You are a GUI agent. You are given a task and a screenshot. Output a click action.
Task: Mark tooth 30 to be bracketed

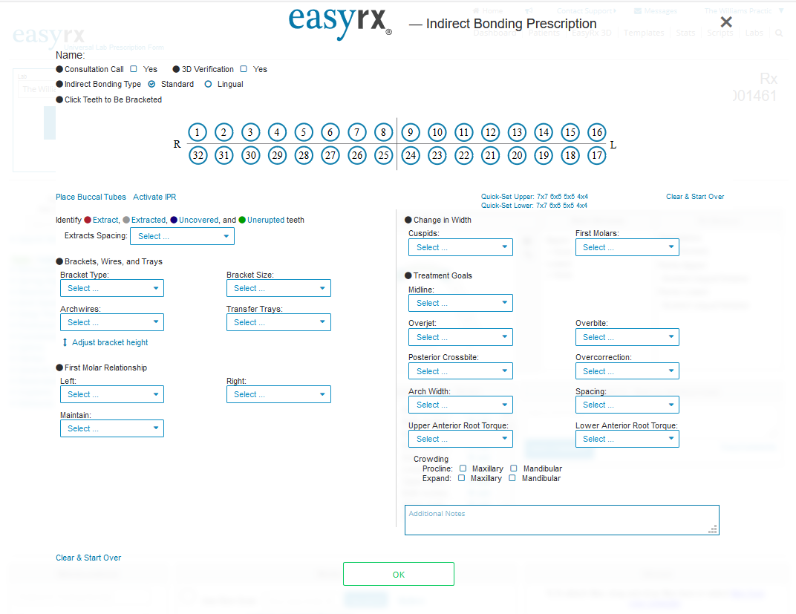(251, 155)
